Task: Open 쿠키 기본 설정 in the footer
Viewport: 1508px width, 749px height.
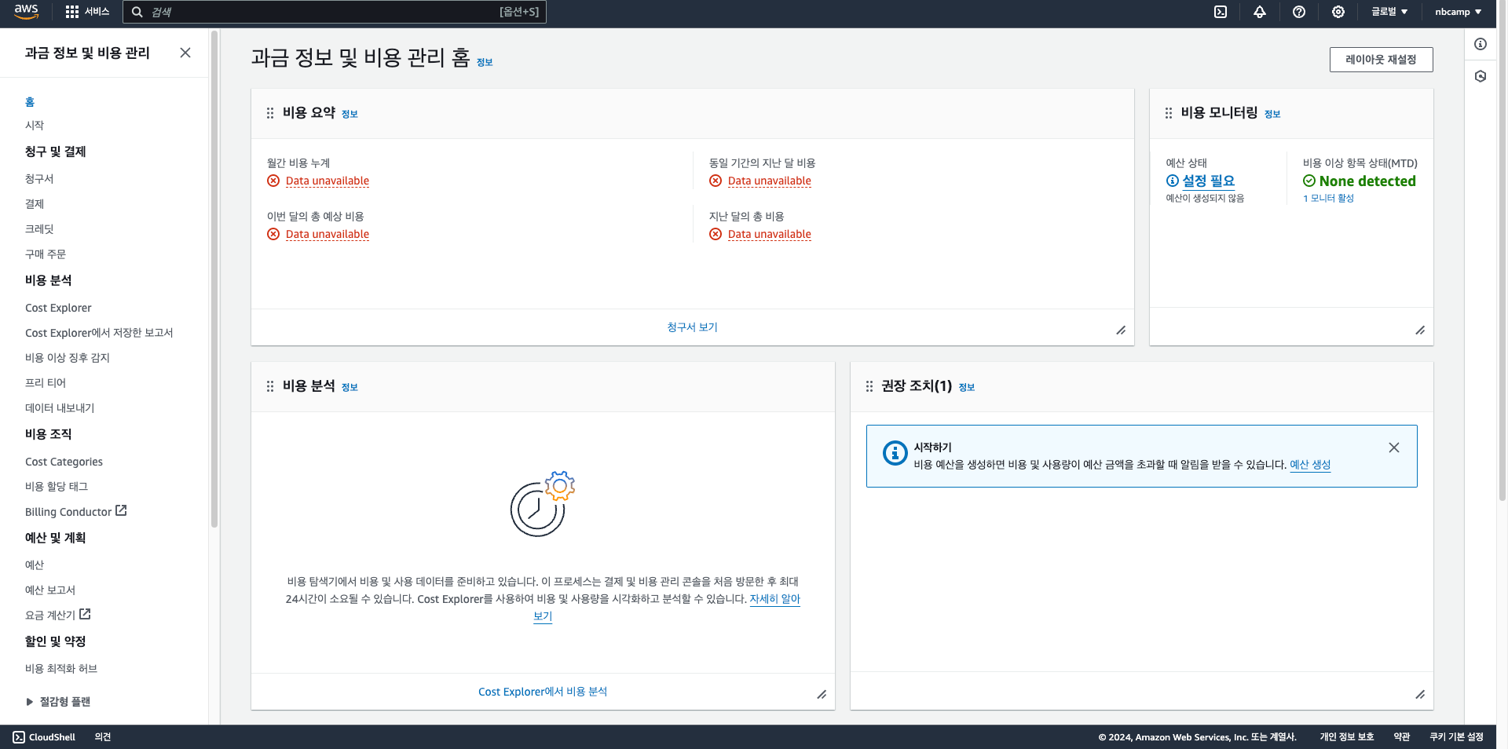Action: 1456,737
